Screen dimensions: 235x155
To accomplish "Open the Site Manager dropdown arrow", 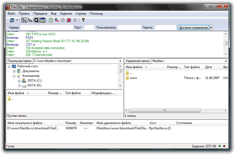I will click(x=17, y=20).
